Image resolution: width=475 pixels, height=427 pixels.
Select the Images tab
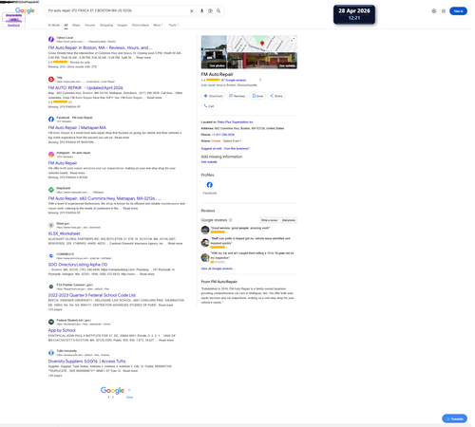point(123,25)
